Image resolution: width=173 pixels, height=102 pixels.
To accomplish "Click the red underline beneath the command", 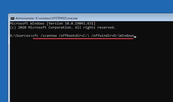I will pyautogui.click(x=83, y=40).
